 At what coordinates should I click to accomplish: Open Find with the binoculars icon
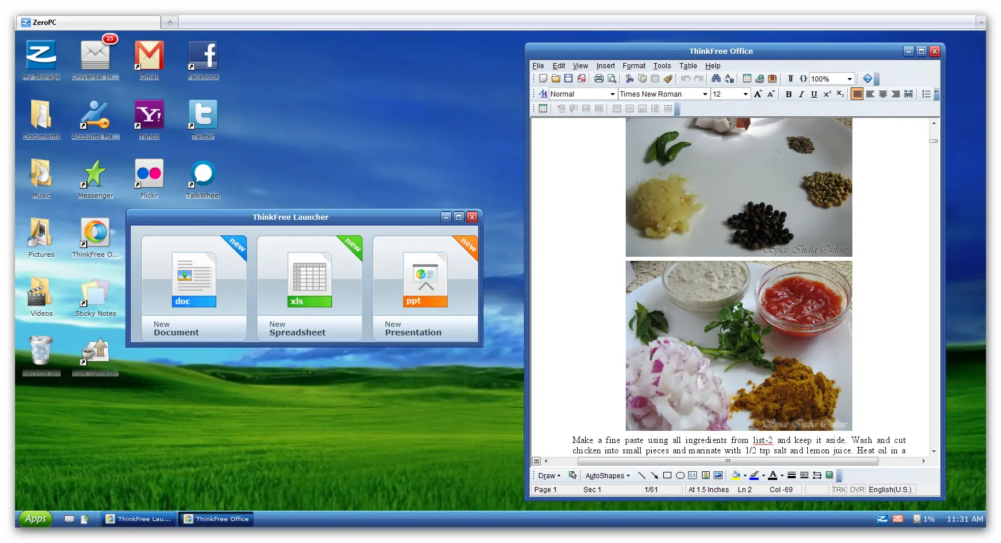coord(716,79)
